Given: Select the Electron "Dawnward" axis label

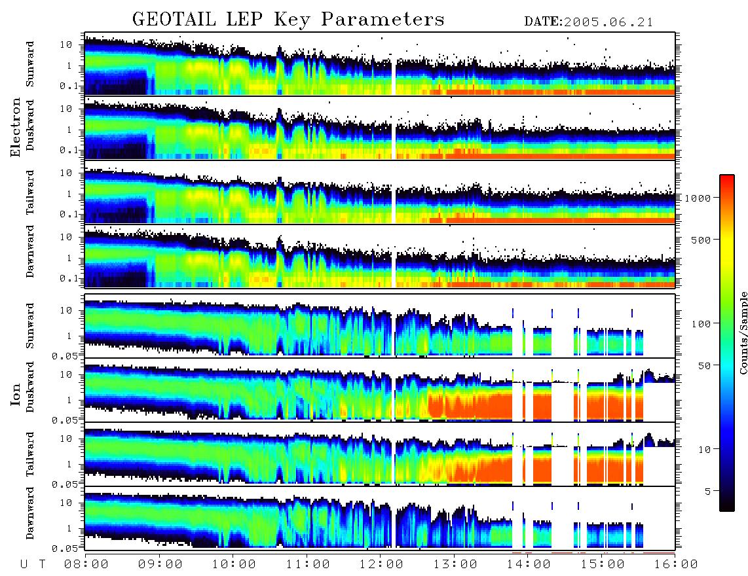Looking at the screenshot, I should point(30,251).
